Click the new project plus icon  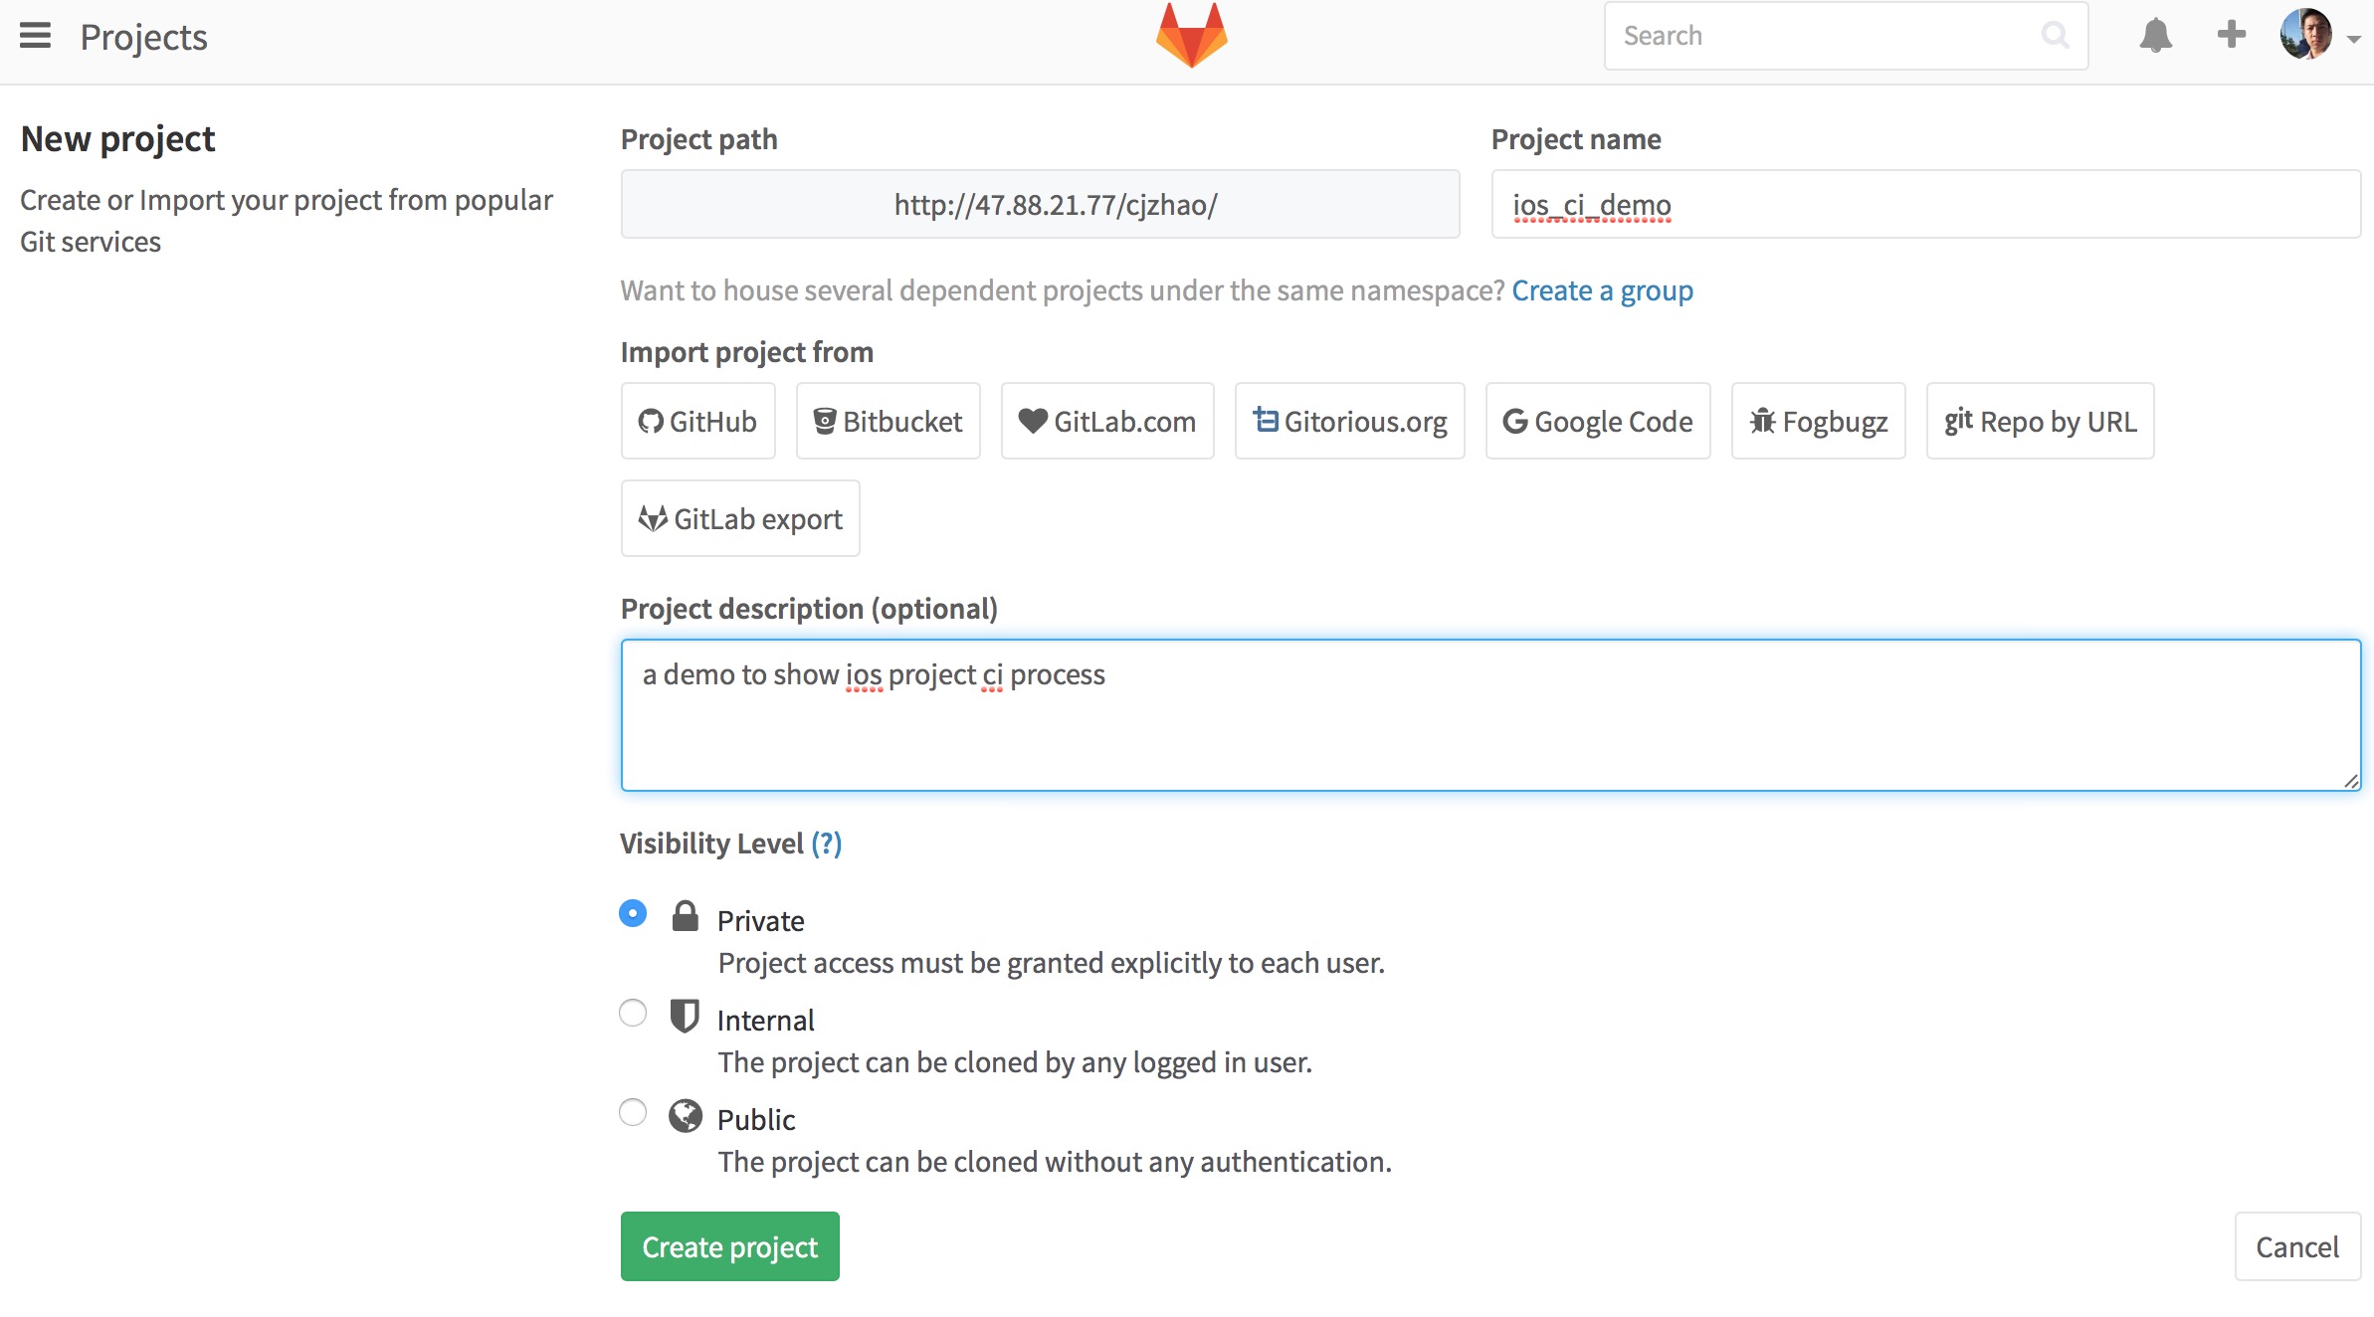click(2230, 35)
